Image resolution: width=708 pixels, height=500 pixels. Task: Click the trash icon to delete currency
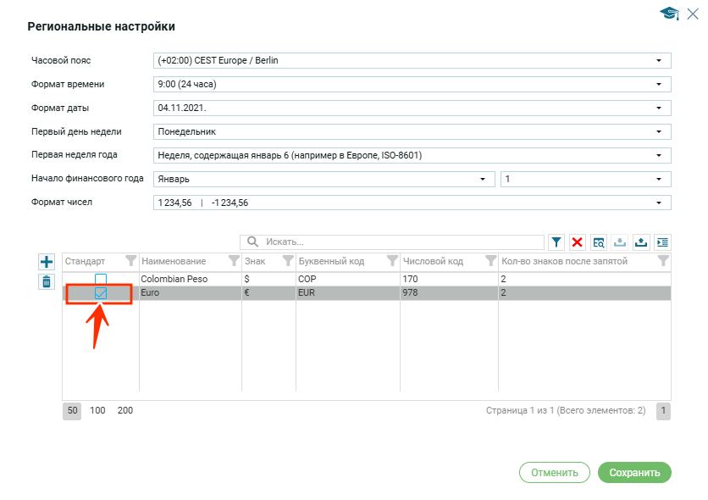(x=47, y=281)
